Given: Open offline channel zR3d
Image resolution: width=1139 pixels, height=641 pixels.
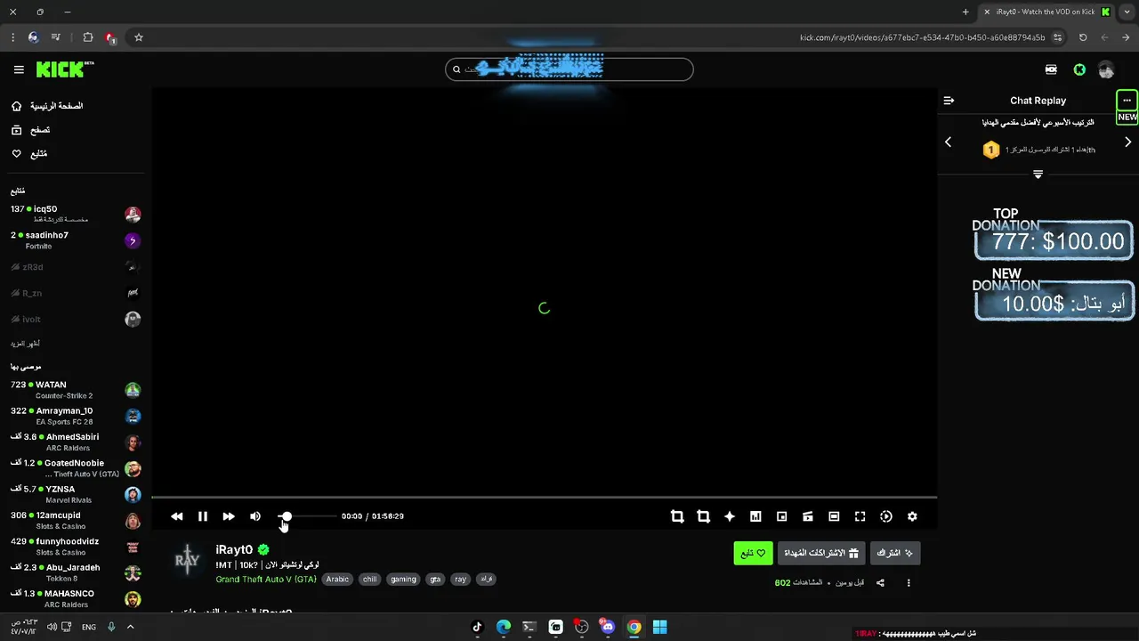Looking at the screenshot, I should coord(76,267).
